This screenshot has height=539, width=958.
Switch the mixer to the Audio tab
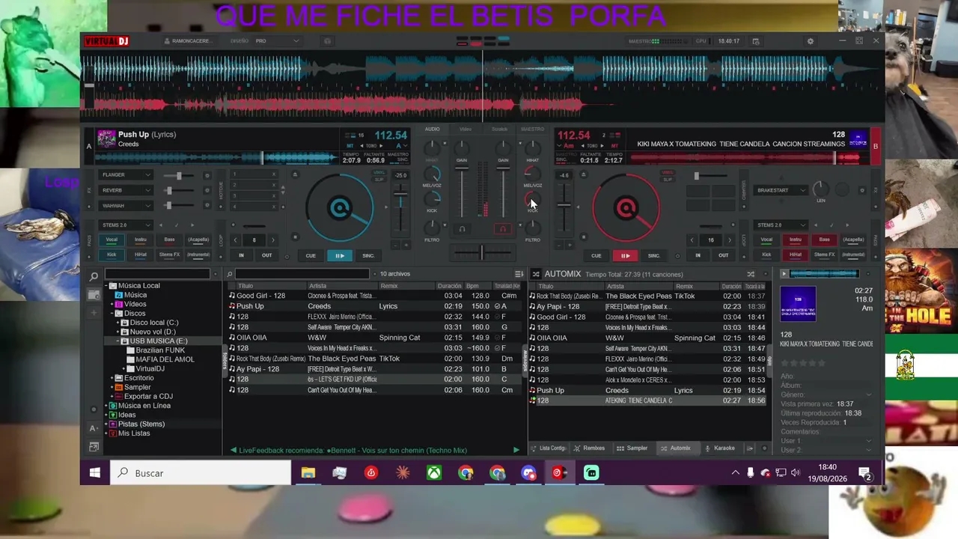tap(433, 129)
